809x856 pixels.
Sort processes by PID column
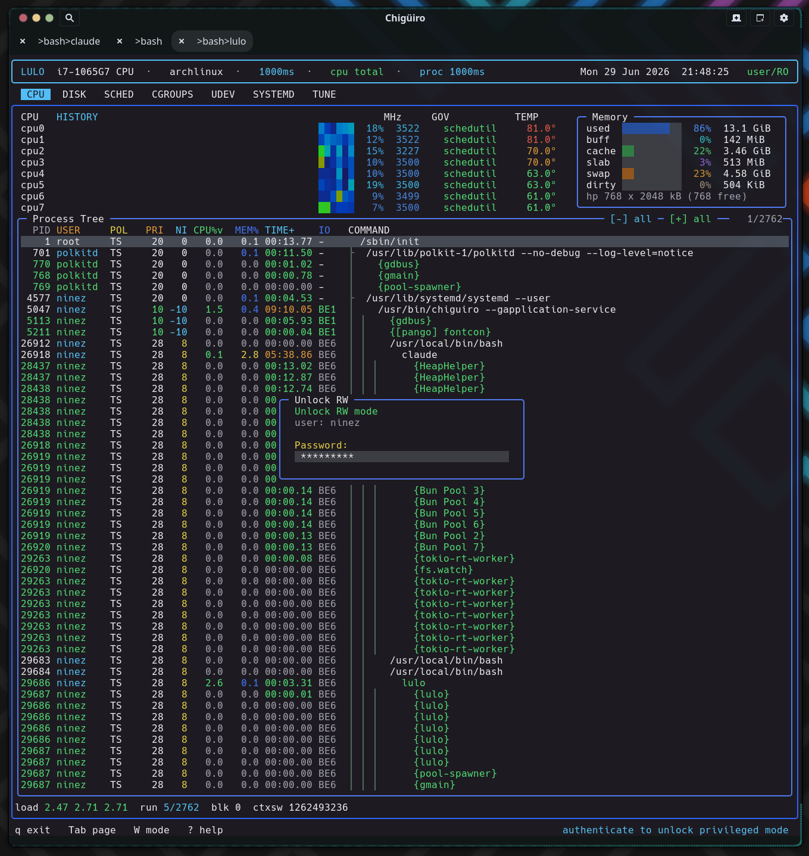pyautogui.click(x=42, y=230)
